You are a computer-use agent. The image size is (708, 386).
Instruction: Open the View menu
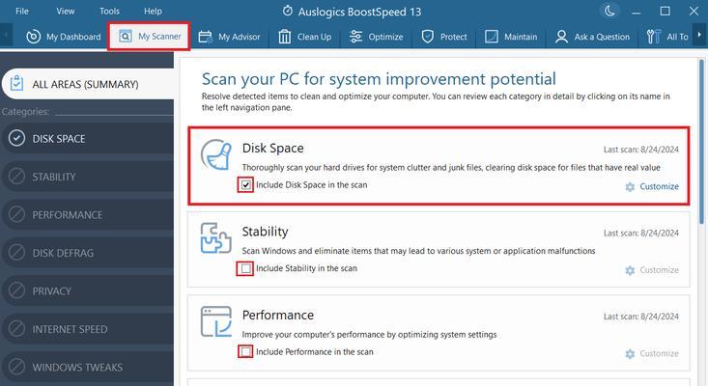[66, 12]
